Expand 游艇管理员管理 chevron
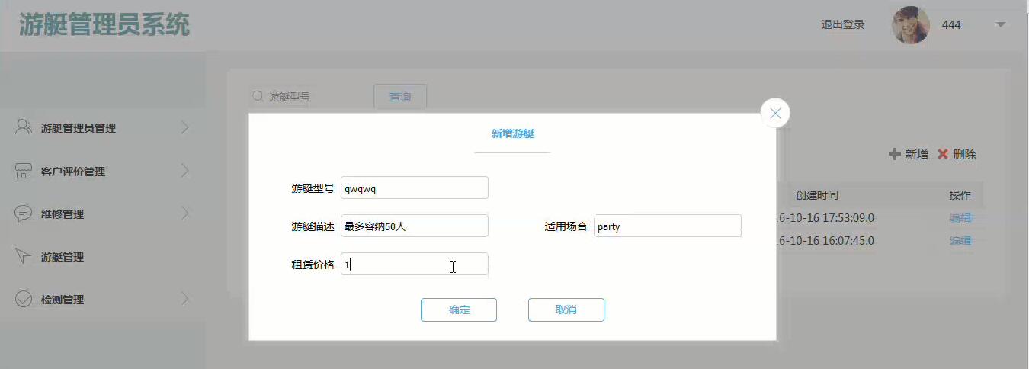 tap(185, 127)
